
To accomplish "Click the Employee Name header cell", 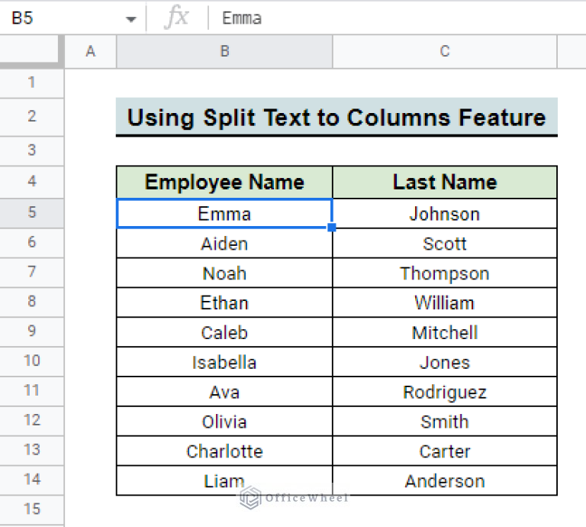I will tap(224, 183).
